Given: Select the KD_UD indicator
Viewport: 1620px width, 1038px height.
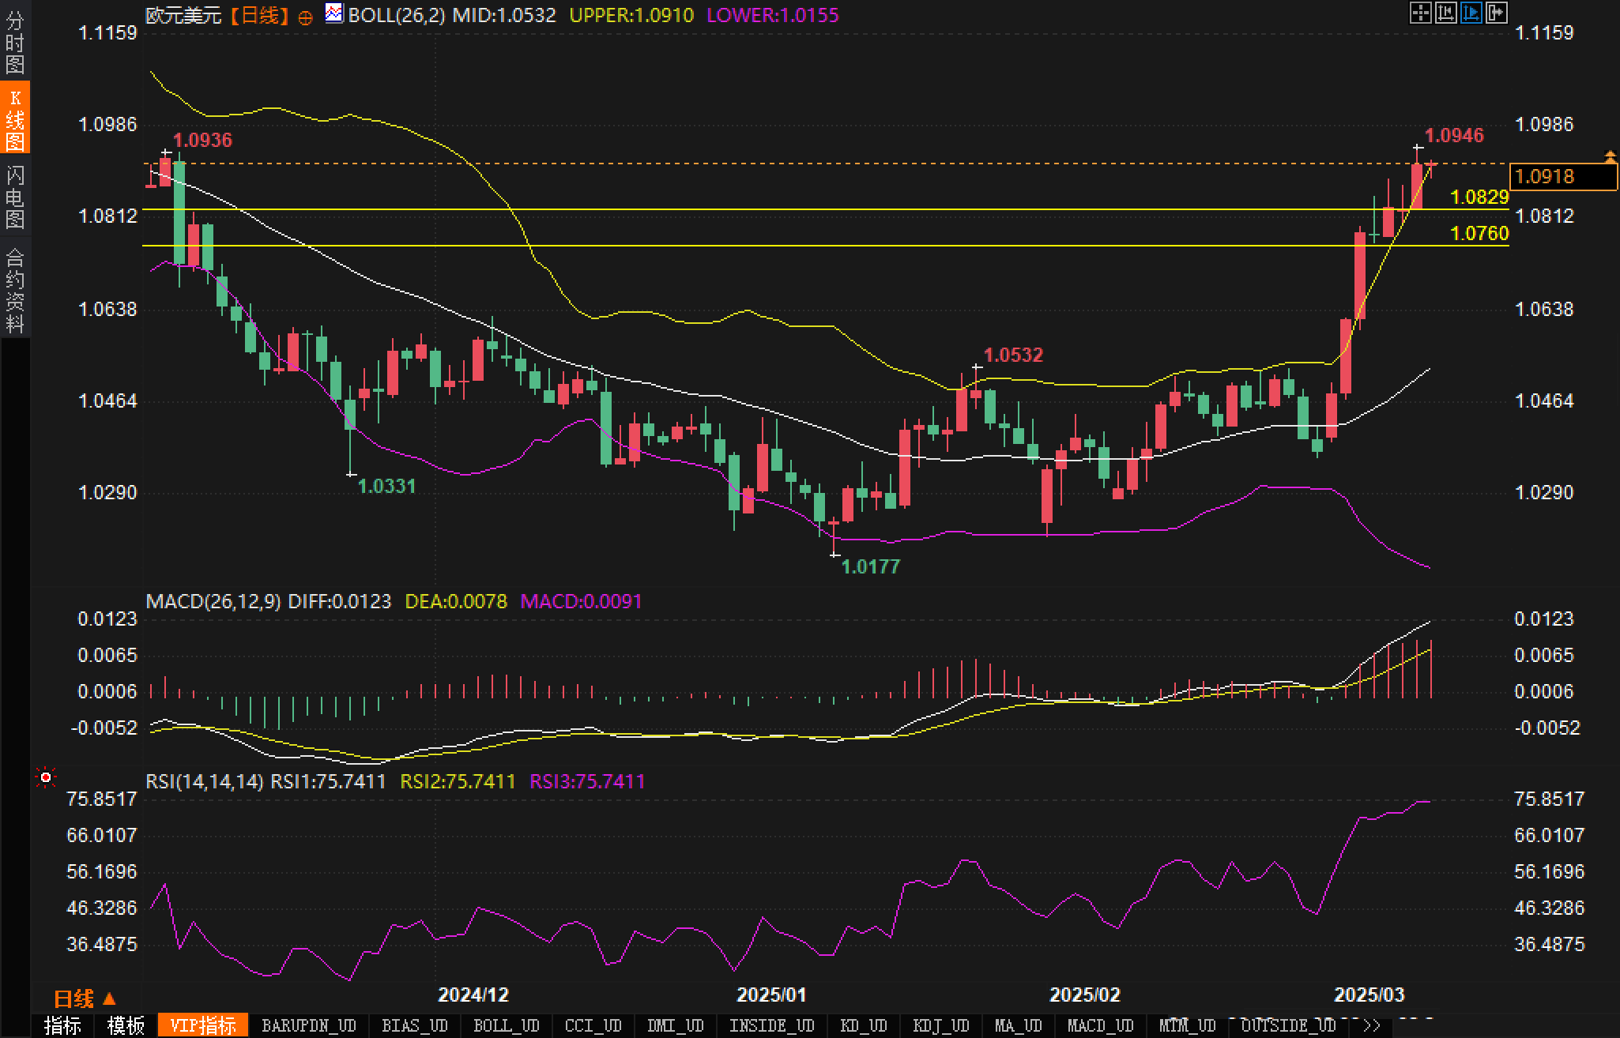Looking at the screenshot, I should click(x=864, y=1025).
